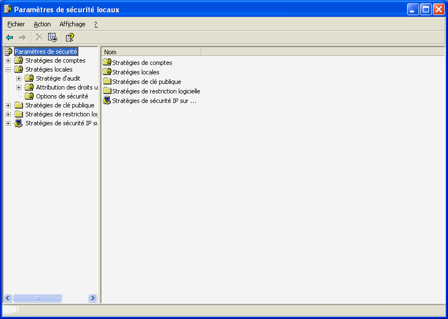Click the window title bar application icon

(x=8, y=10)
